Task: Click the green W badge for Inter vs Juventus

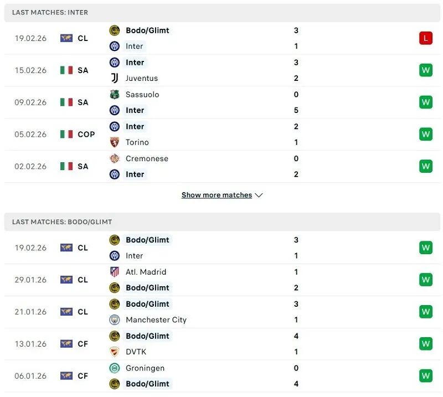Action: (x=426, y=70)
